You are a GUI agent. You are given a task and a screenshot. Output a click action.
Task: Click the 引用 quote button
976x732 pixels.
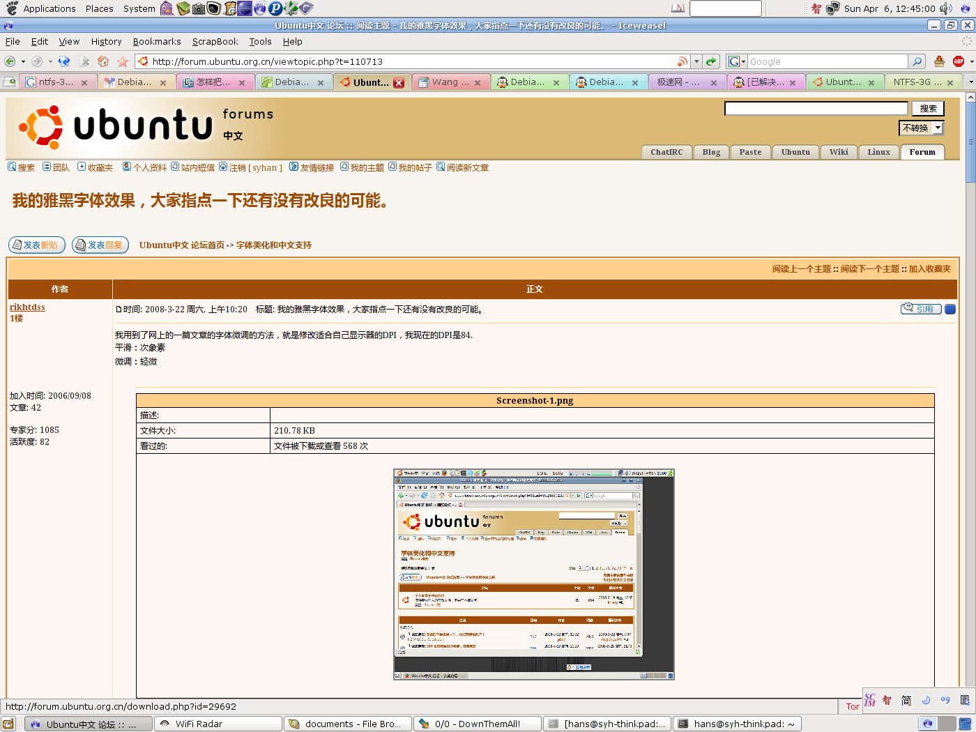tap(921, 309)
